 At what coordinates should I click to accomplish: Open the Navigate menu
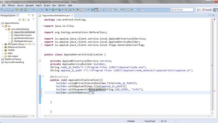point(30,5)
